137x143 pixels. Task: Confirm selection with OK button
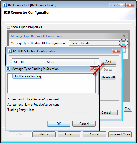(x=59, y=124)
